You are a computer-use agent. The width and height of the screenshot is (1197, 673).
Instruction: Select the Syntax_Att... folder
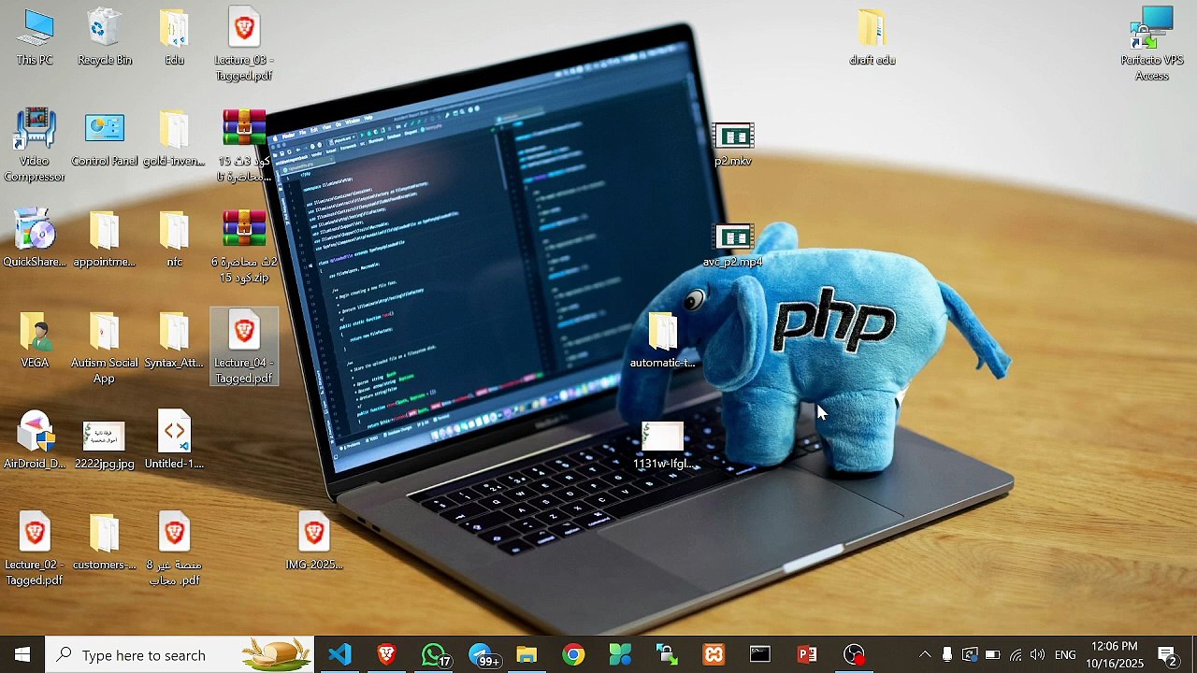(x=174, y=340)
